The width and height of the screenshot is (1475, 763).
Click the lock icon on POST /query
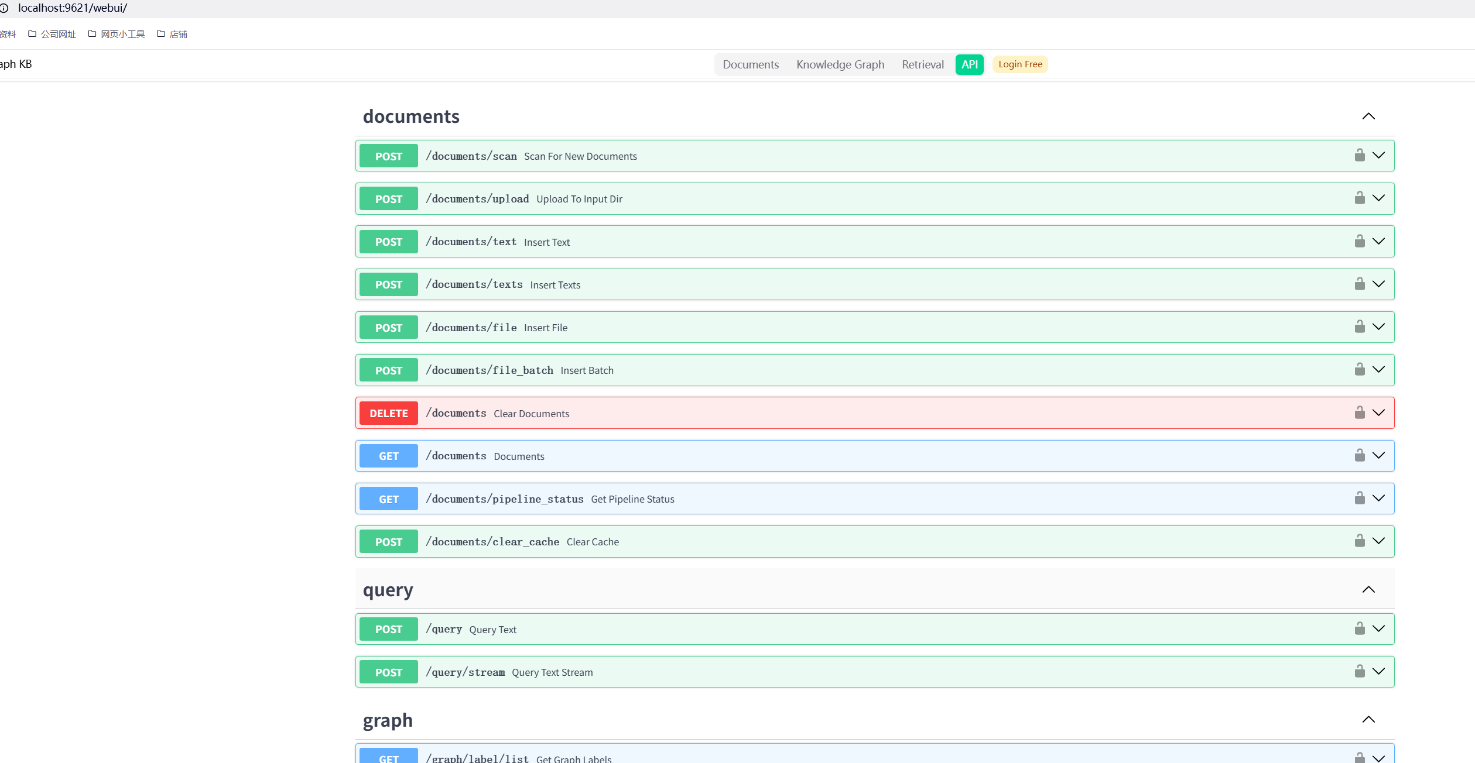1358,628
